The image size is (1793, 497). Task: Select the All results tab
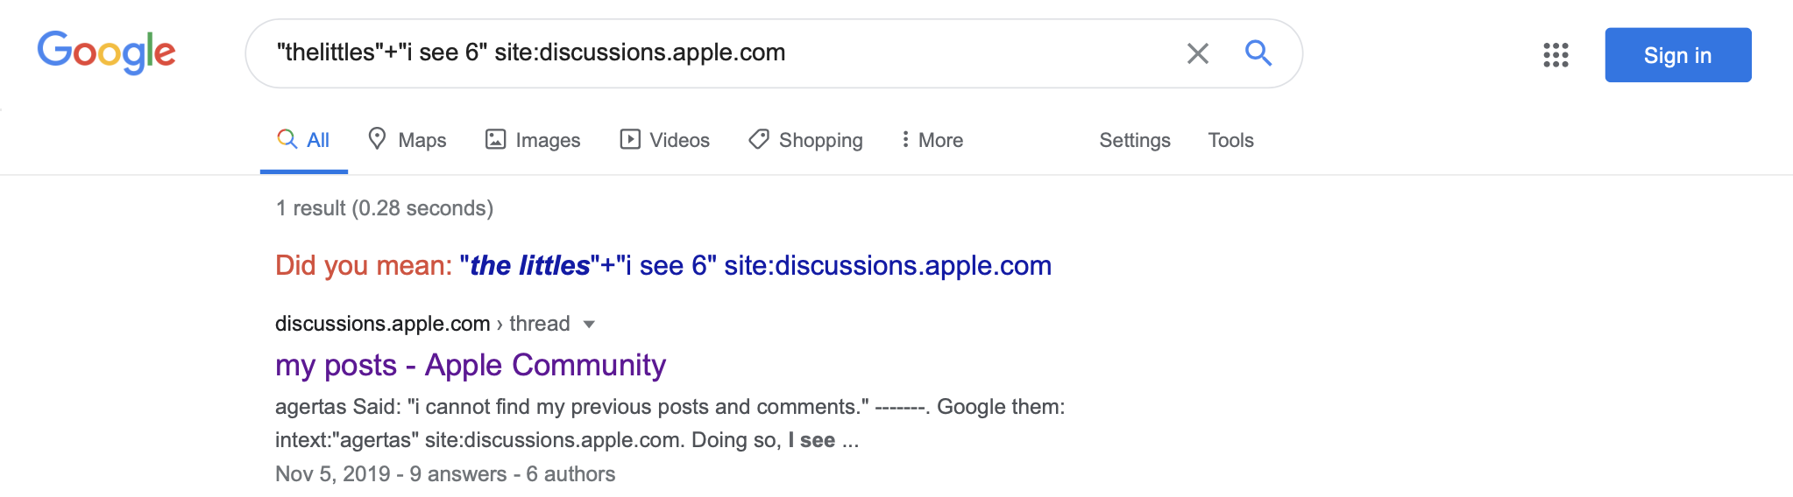tap(304, 140)
